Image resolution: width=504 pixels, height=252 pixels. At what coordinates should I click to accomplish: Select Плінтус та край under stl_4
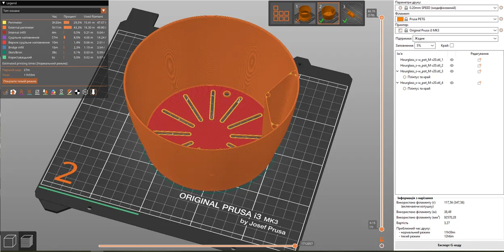pos(419,88)
